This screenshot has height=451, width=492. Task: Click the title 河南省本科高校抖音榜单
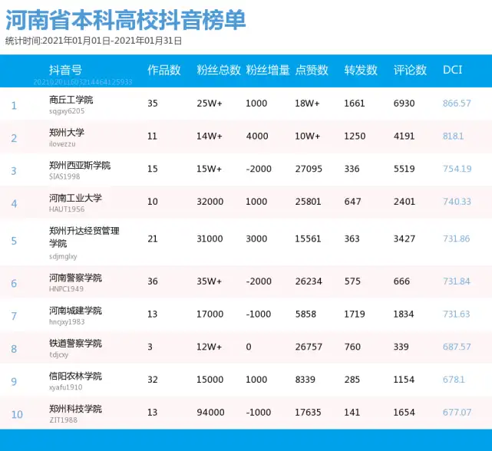(x=126, y=20)
